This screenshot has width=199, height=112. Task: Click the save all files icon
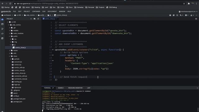[x=174, y=15]
